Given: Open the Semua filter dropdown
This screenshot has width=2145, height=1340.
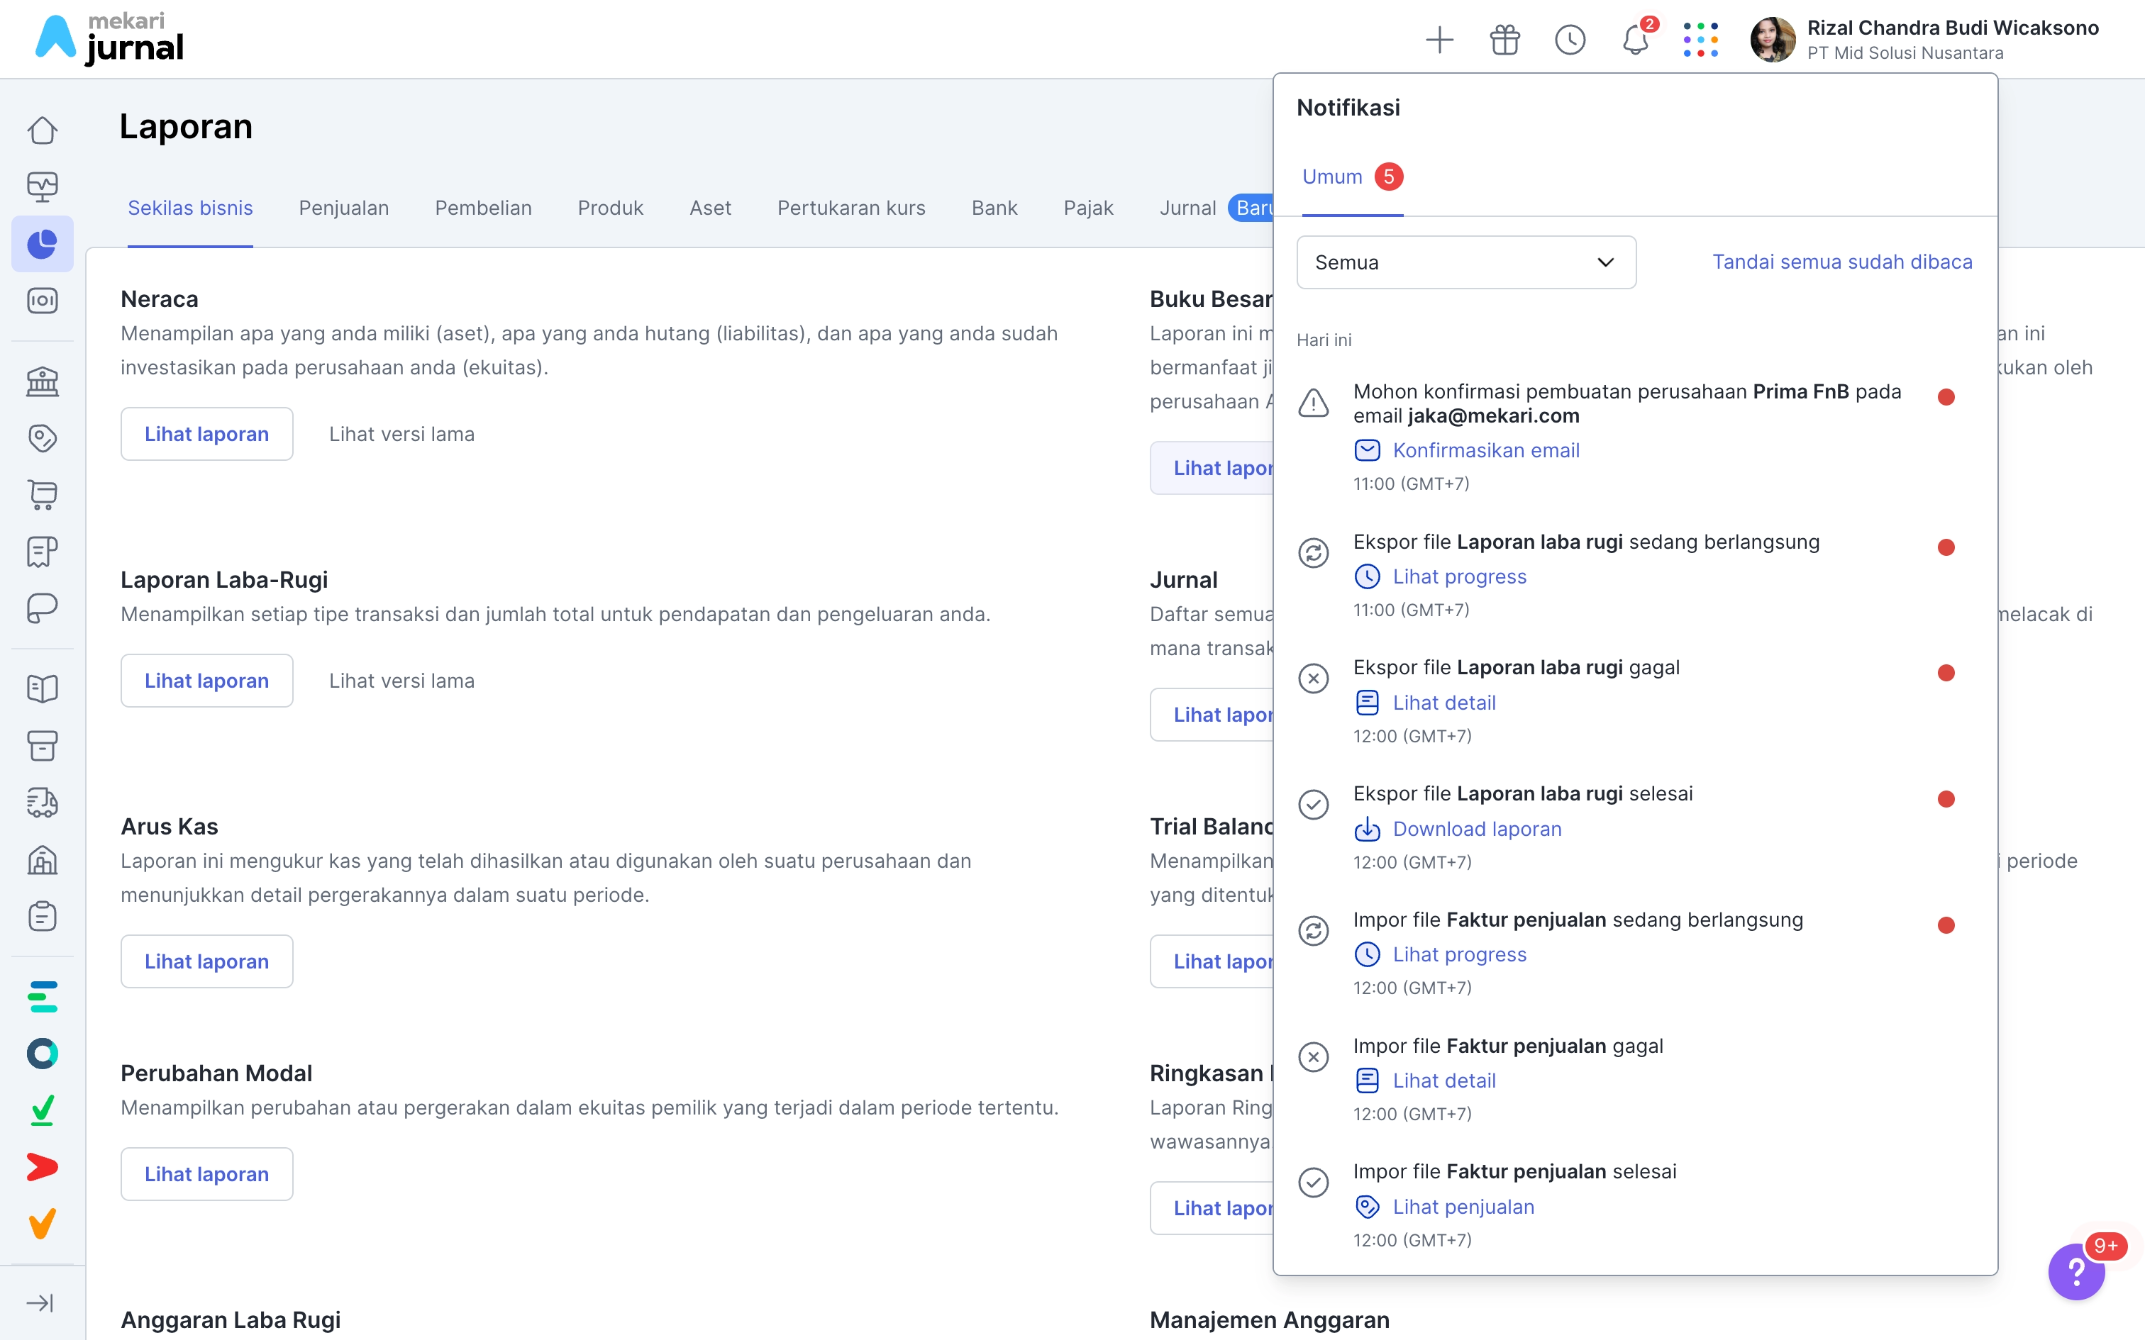Looking at the screenshot, I should click(1466, 262).
